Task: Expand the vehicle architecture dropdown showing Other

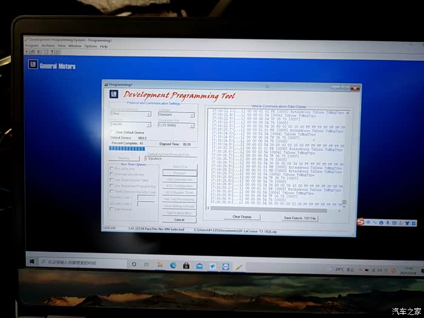Action: pyautogui.click(x=148, y=113)
